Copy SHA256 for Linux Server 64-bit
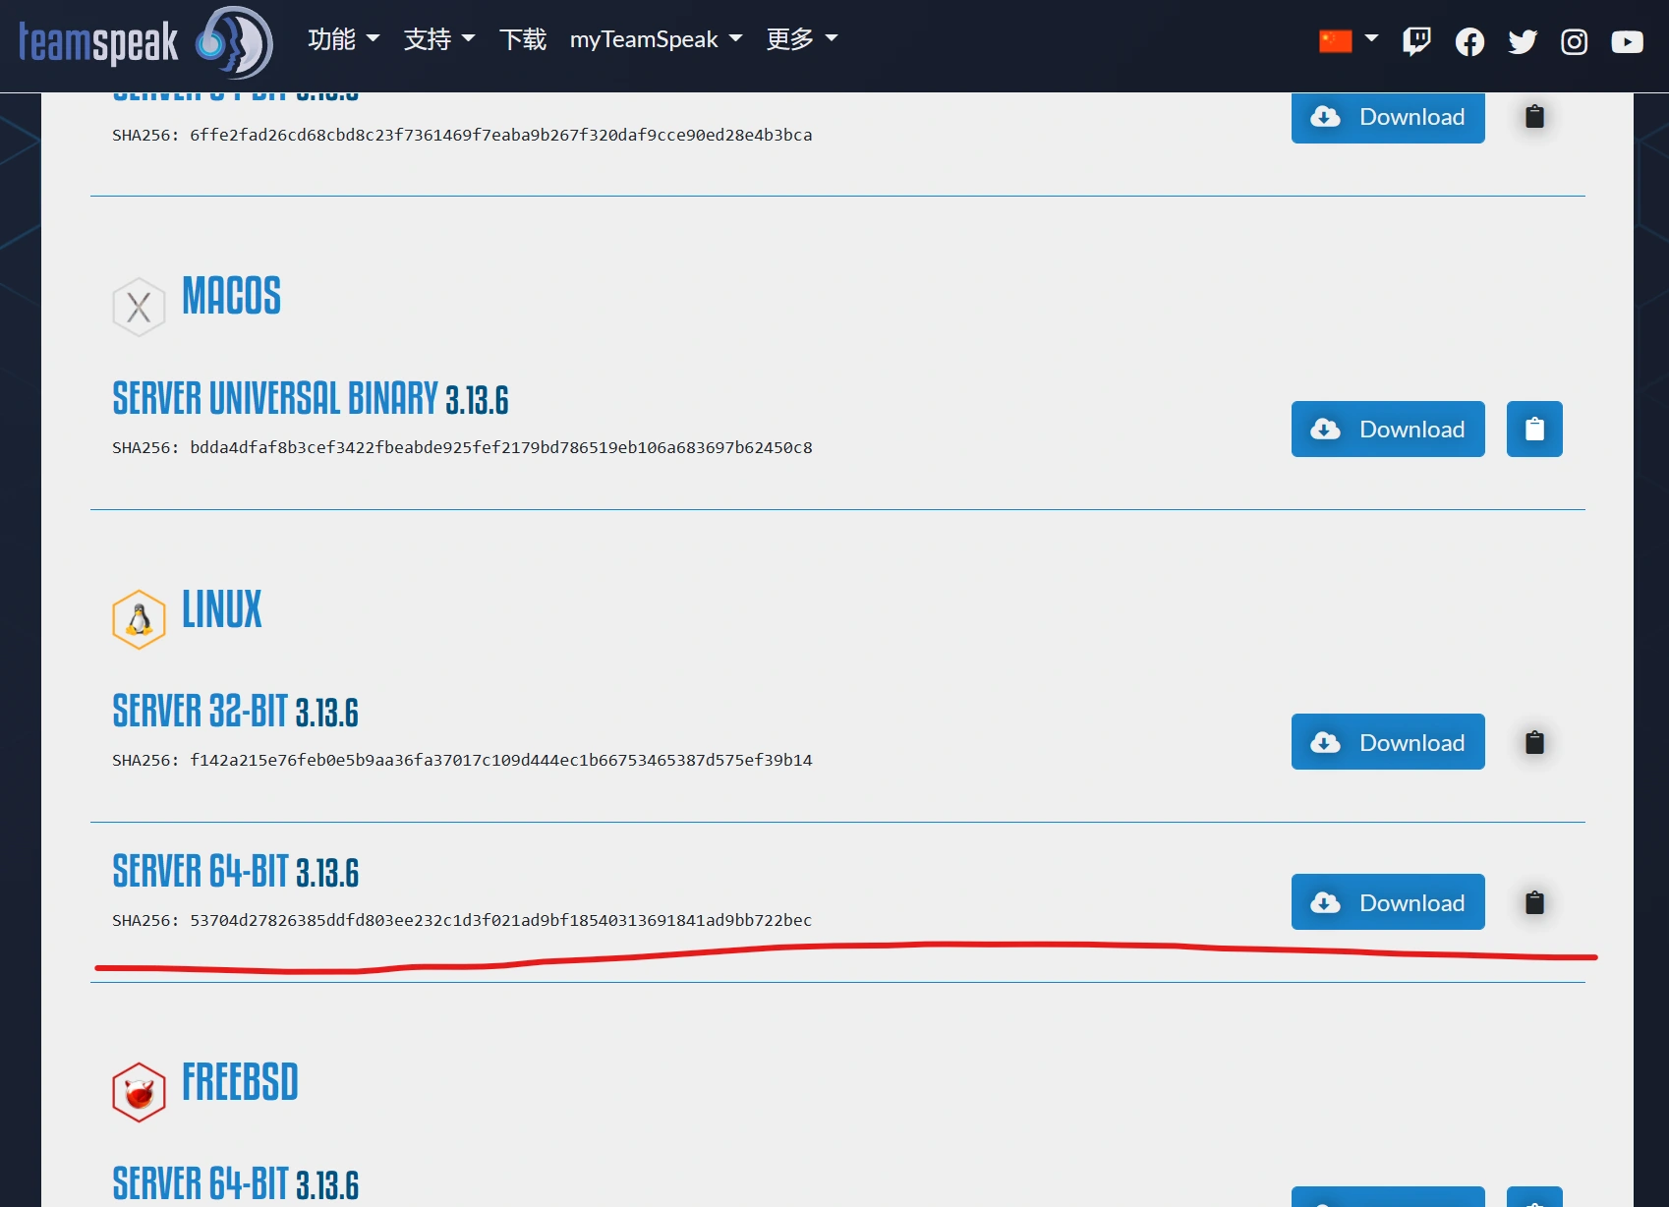Viewport: 1669px width, 1207px height. coord(1533,902)
